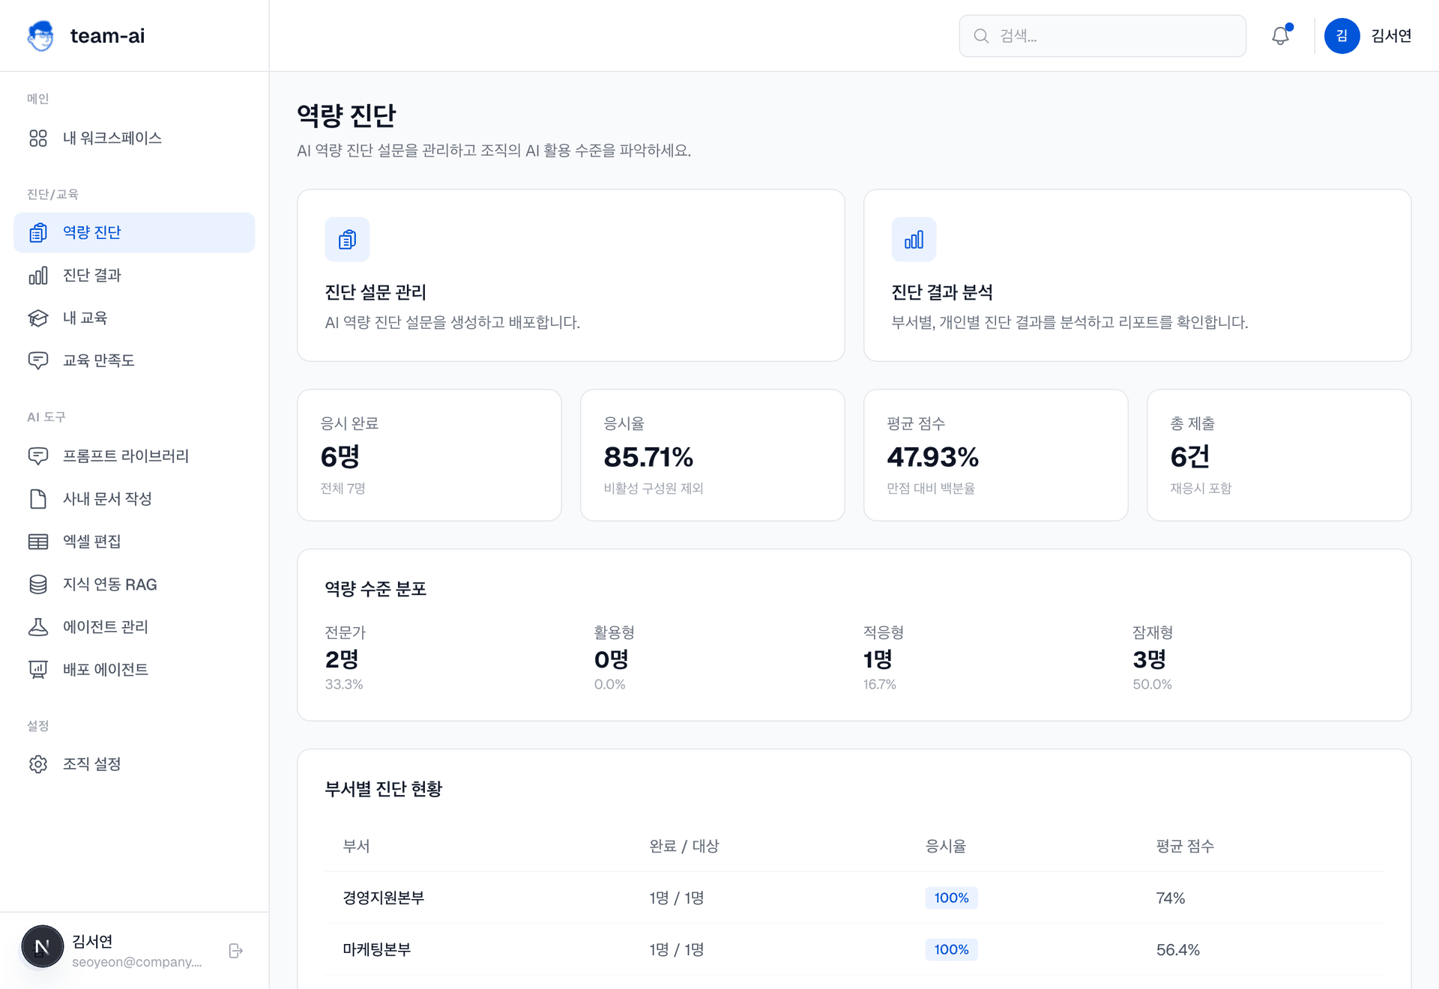The height and width of the screenshot is (989, 1439).
Task: Click 적응형 1명 level count
Action: pos(878,659)
